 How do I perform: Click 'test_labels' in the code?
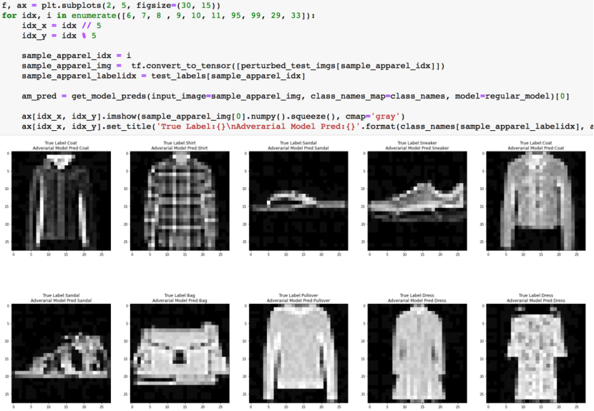point(179,76)
